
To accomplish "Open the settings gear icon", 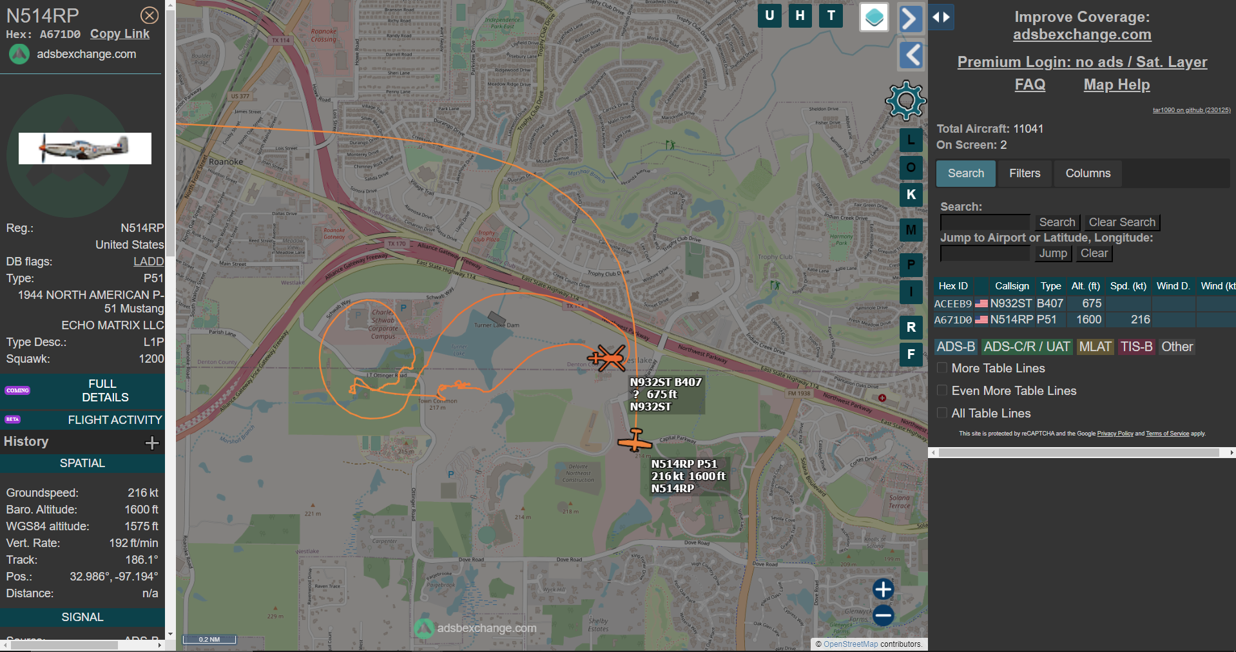I will (905, 101).
